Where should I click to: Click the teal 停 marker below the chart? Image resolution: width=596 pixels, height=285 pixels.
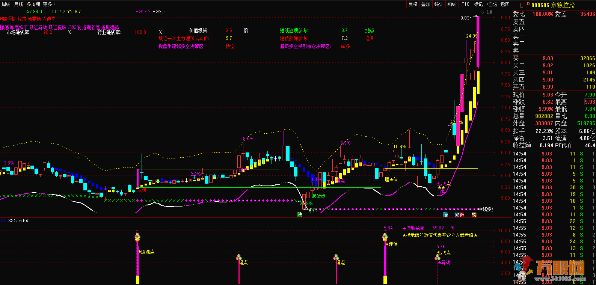pos(445,215)
